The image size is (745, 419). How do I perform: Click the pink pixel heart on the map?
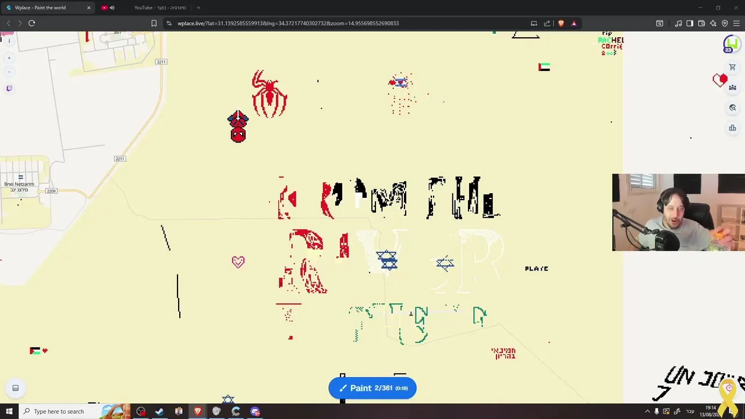pyautogui.click(x=238, y=262)
